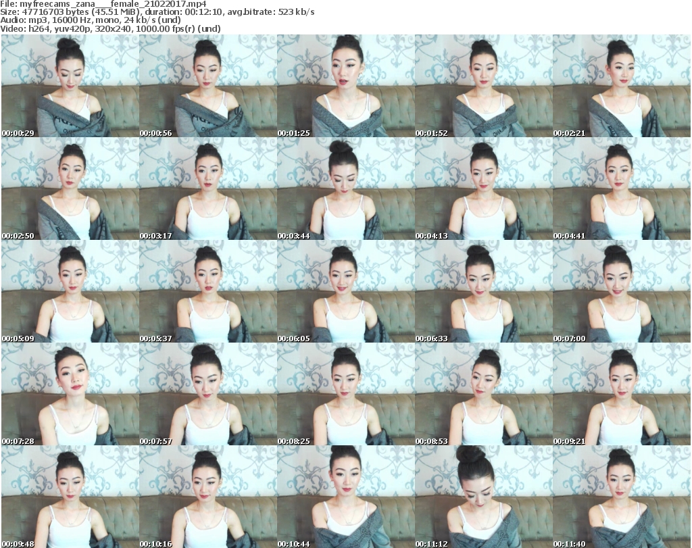Select the thumbnail at 00:05:09
The height and width of the screenshot is (548, 692).
70,292
